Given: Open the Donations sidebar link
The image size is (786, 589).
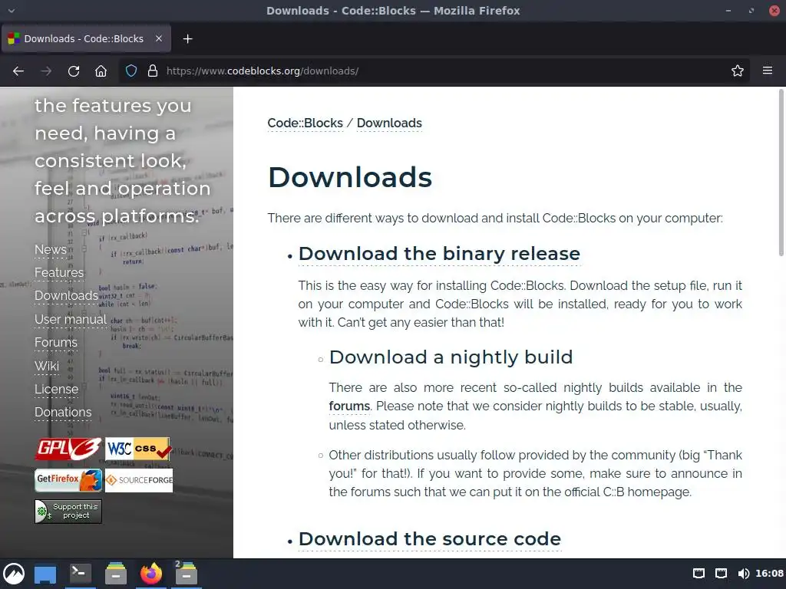Looking at the screenshot, I should coord(63,412).
